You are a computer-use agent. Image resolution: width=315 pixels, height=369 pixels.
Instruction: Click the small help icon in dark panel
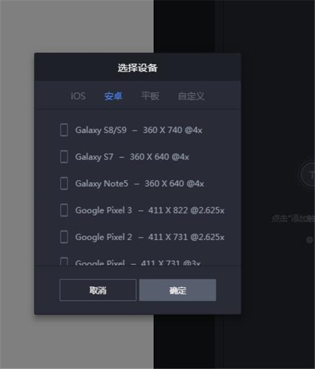[x=309, y=240]
